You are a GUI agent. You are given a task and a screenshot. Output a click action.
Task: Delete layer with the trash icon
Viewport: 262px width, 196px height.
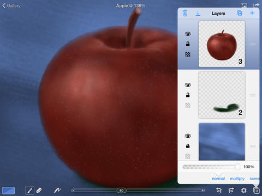click(185, 13)
